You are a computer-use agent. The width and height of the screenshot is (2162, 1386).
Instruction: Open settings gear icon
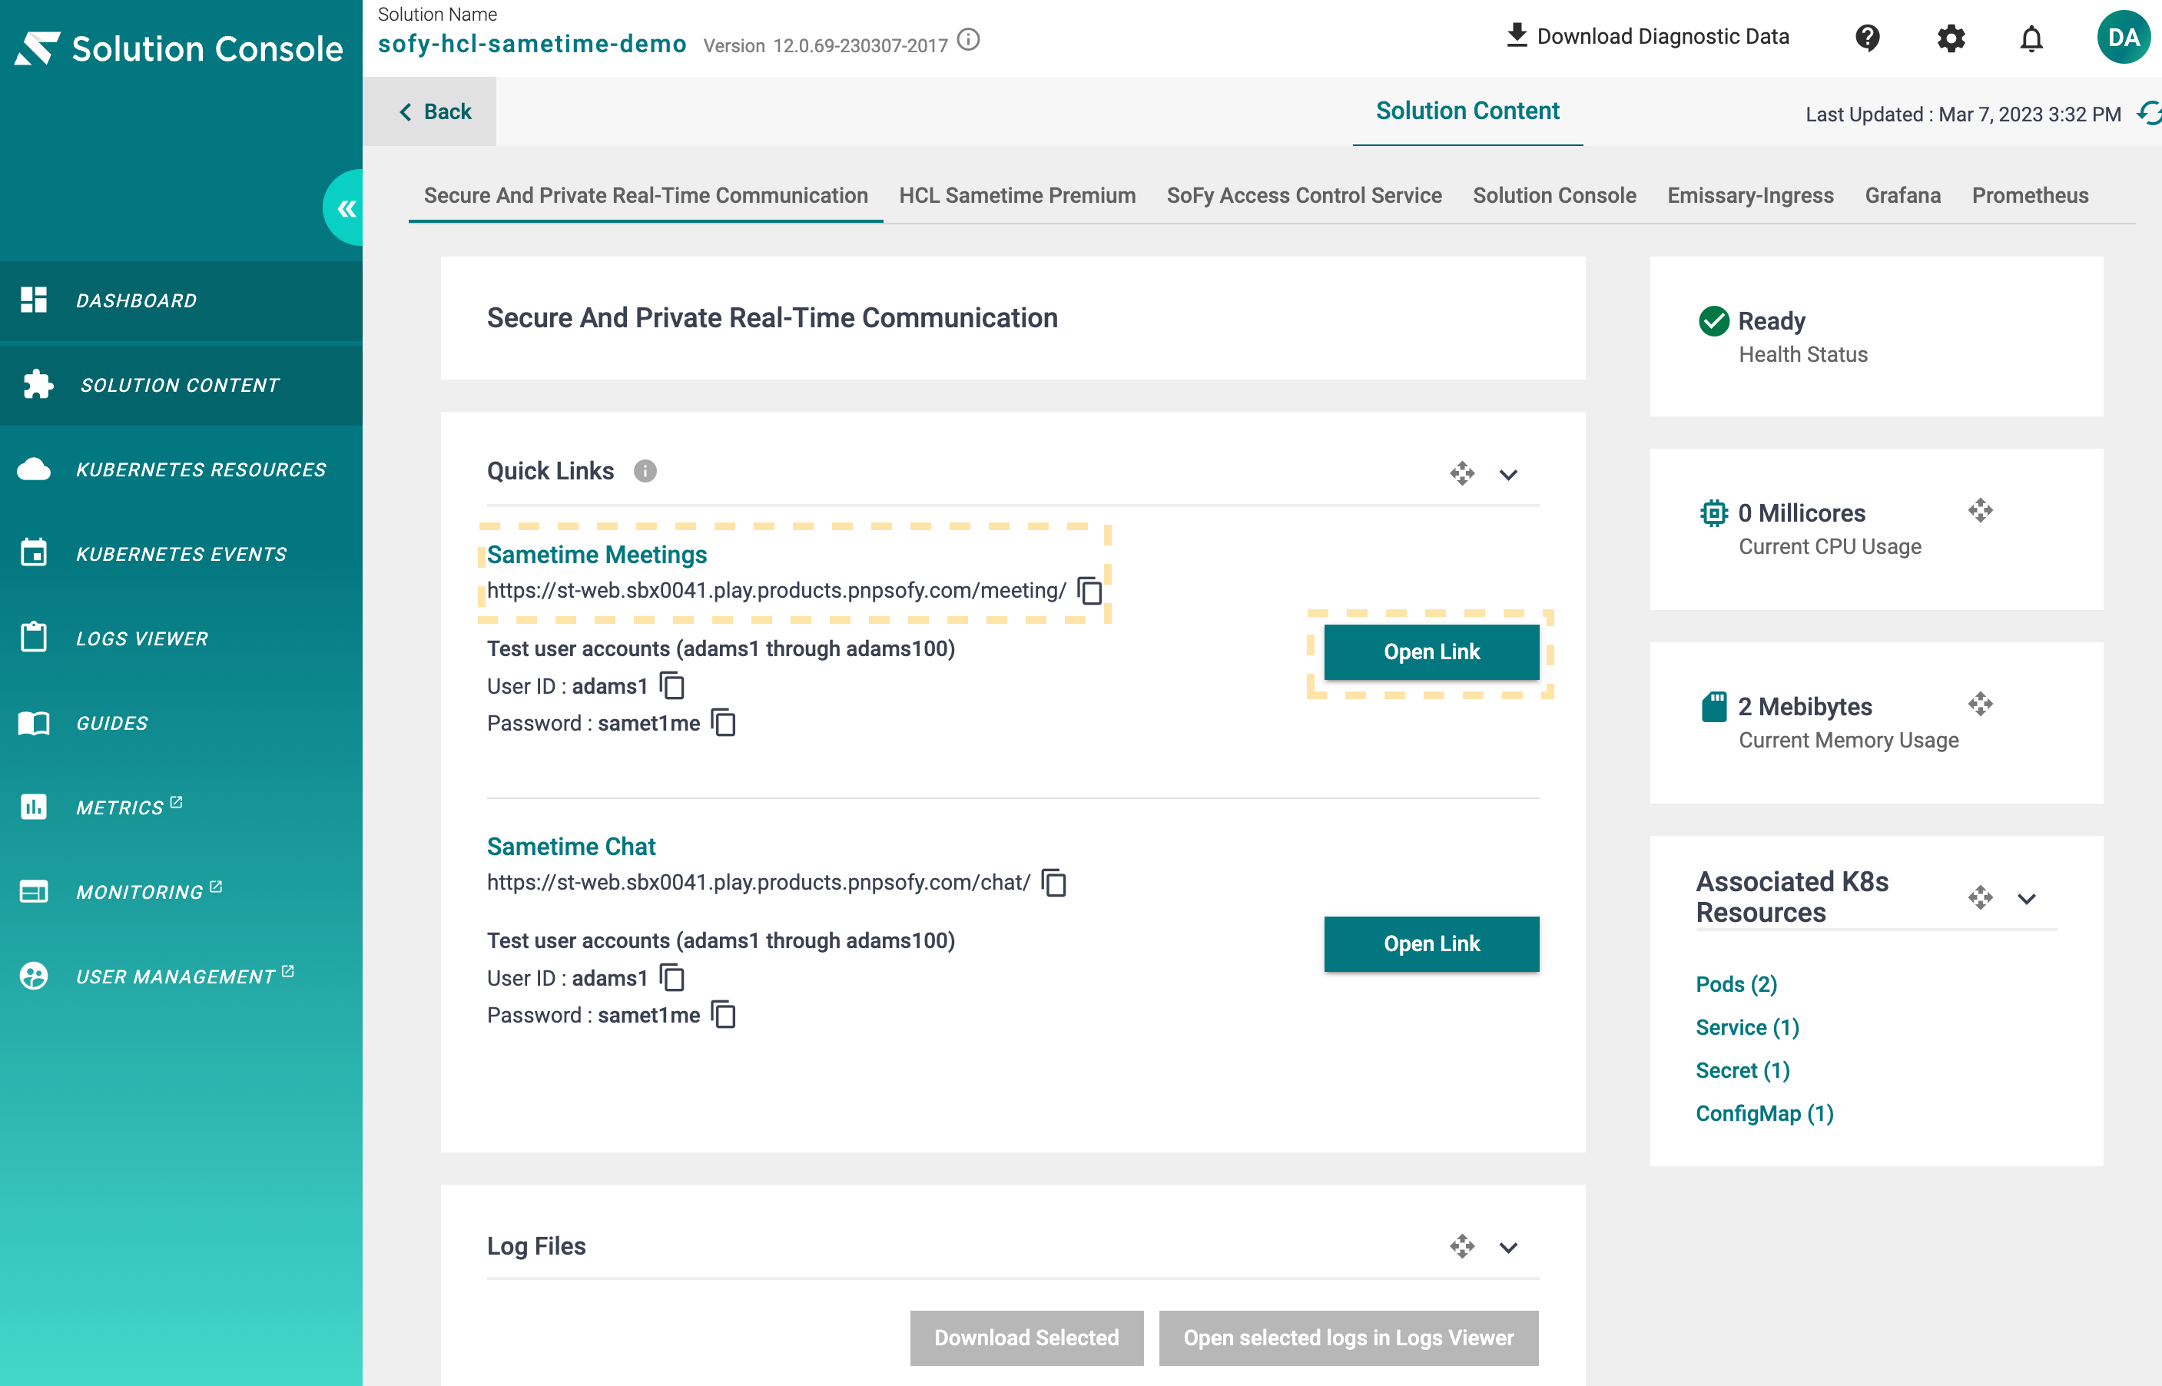1951,38
